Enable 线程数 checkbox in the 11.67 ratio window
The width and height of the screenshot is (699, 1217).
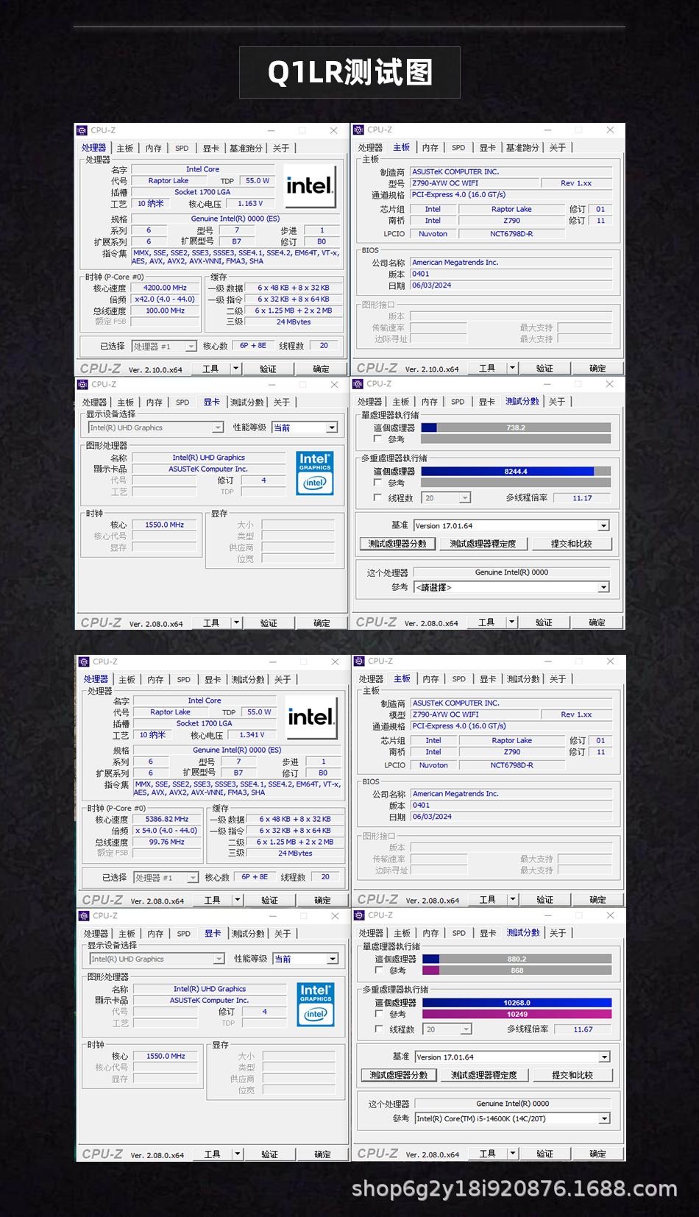tap(379, 1029)
